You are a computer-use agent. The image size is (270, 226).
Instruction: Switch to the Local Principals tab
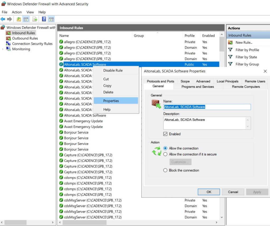click(x=228, y=81)
